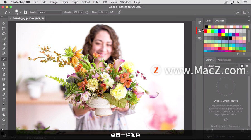Select the Path Selection tool
251x140 pixels.
[4, 105]
